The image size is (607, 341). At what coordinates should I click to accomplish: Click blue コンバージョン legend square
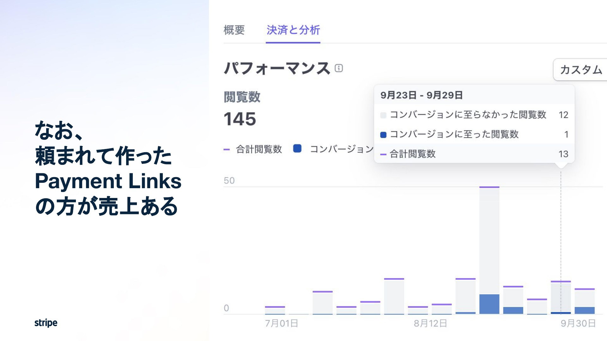pyautogui.click(x=297, y=148)
